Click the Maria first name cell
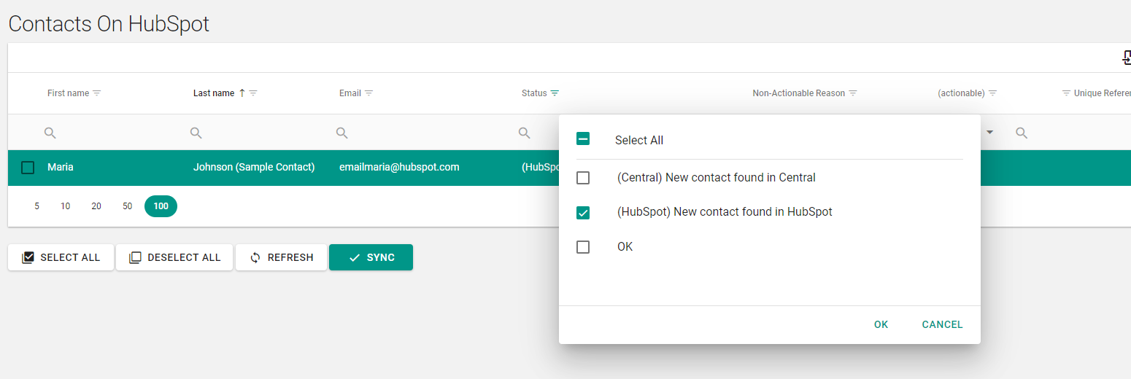Viewport: 1131px width, 379px height. point(61,168)
